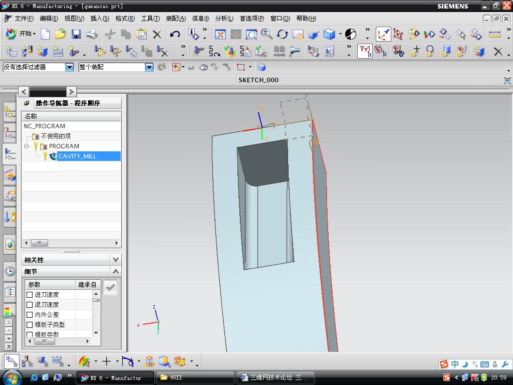Open the 分析(L) menu
The width and height of the screenshot is (513, 385).
pyautogui.click(x=224, y=19)
